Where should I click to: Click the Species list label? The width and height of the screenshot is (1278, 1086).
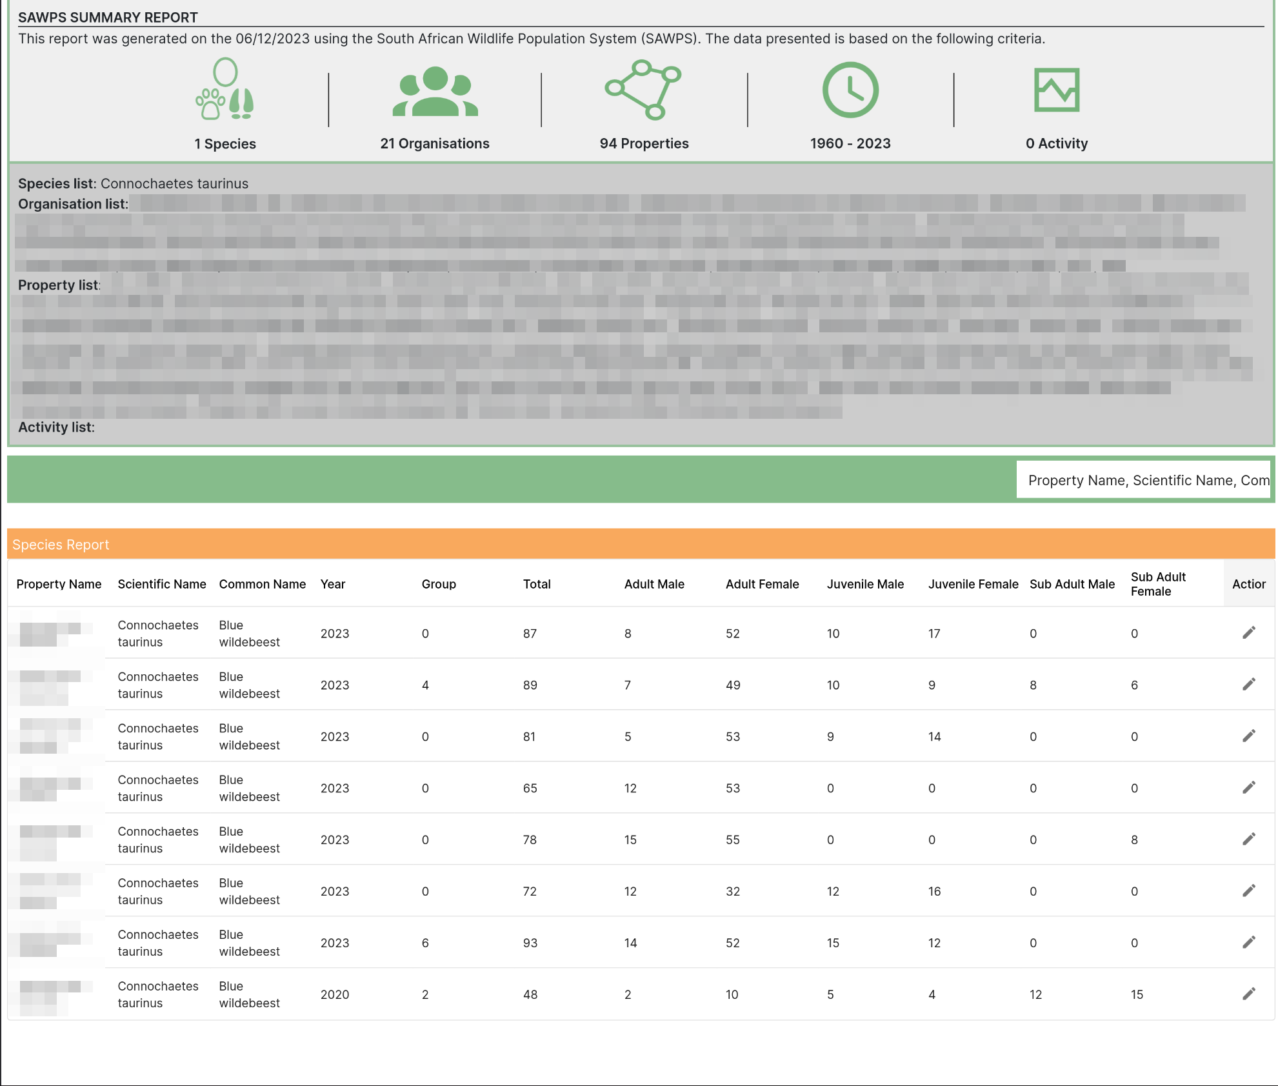(57, 183)
